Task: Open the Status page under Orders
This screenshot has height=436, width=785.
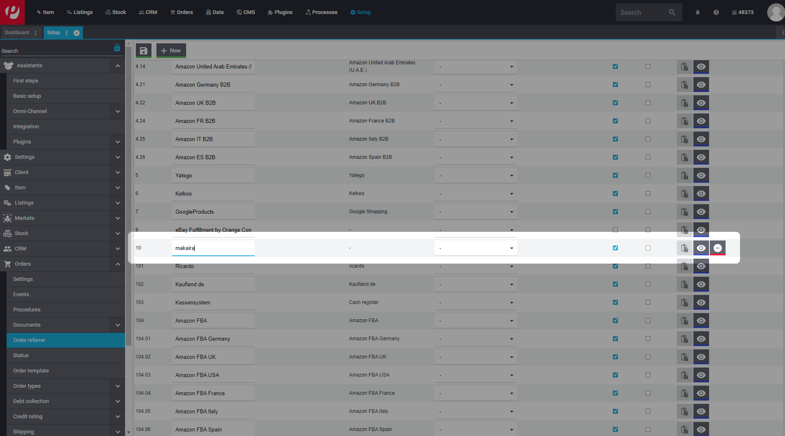Action: pos(66,356)
